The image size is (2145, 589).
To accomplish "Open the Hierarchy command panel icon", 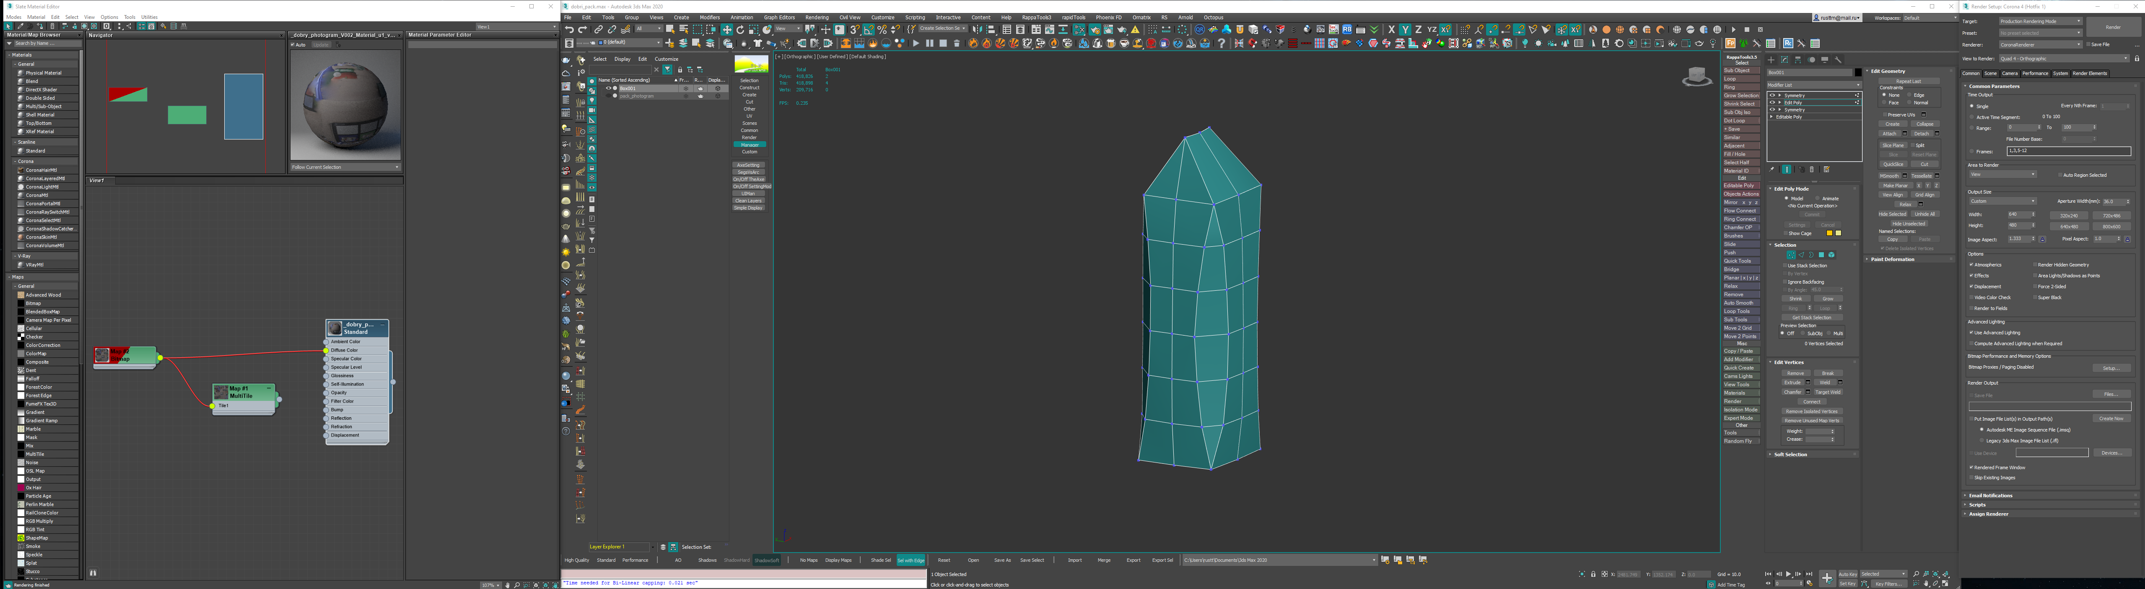I will 1798,60.
